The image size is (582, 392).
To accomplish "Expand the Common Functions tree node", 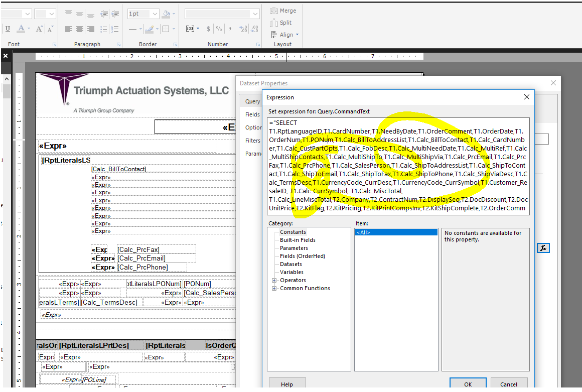I will click(274, 289).
